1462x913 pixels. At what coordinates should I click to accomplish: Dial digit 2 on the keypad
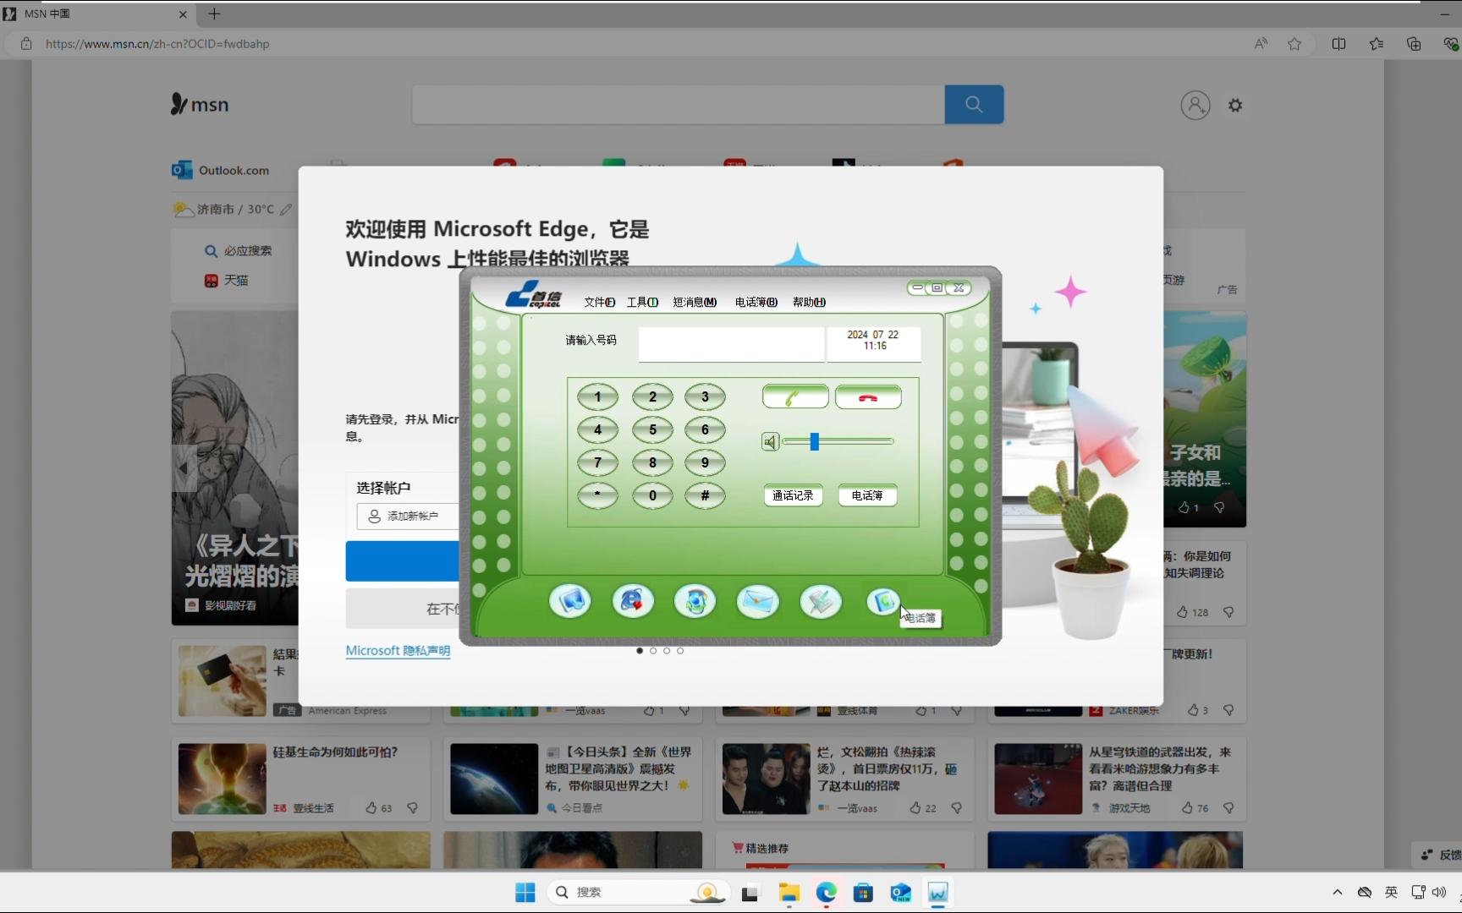(x=652, y=397)
